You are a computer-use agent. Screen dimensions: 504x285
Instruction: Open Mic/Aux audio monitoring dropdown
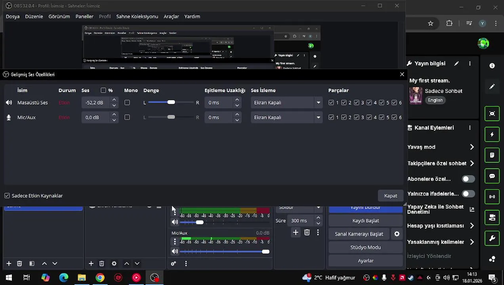click(287, 118)
